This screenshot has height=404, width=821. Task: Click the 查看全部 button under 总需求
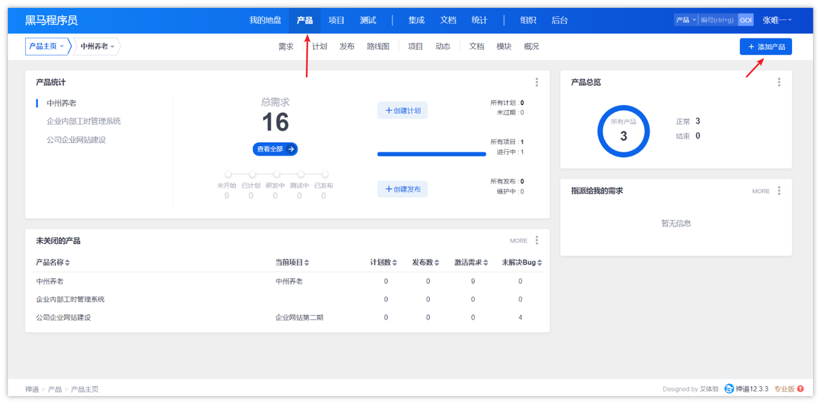pos(275,149)
